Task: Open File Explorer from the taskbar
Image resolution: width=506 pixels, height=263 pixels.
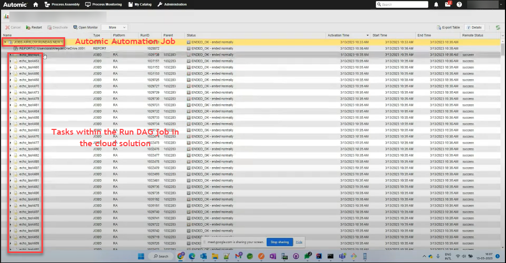Action: pos(215,256)
